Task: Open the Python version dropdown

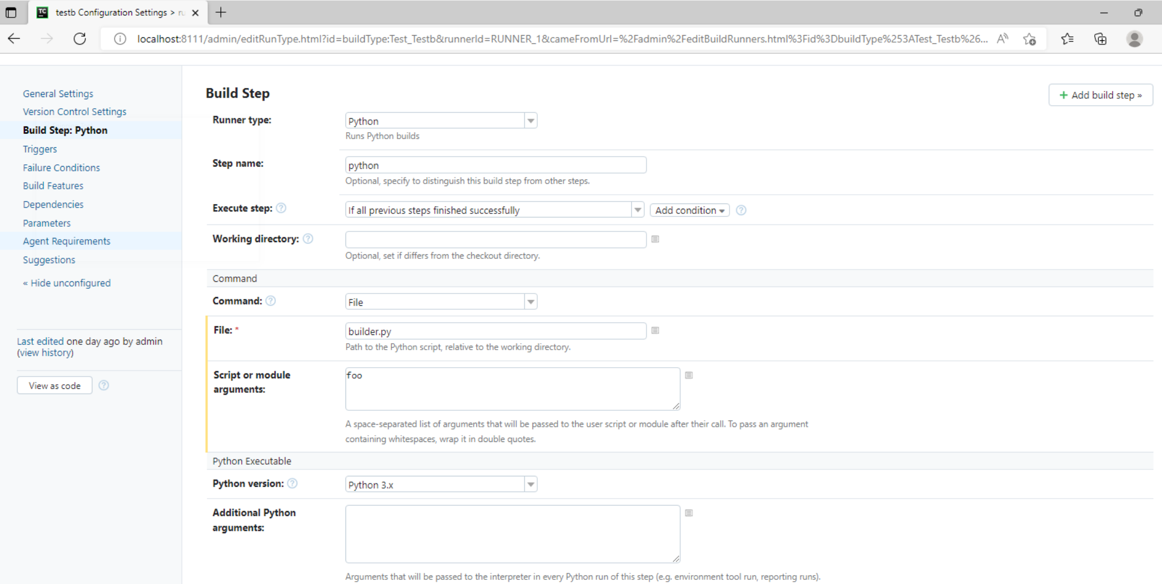Action: 441,485
